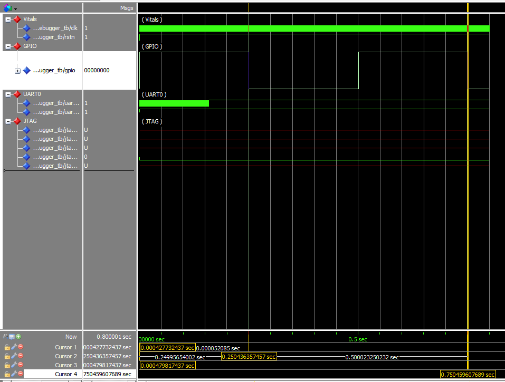Select the Cursor 1 name label
Screen dimensions: 505x382
pos(66,347)
